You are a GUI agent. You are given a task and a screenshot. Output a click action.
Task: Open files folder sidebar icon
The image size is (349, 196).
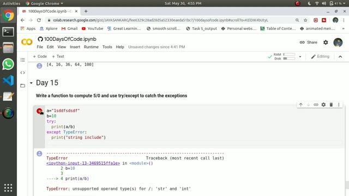[23, 85]
